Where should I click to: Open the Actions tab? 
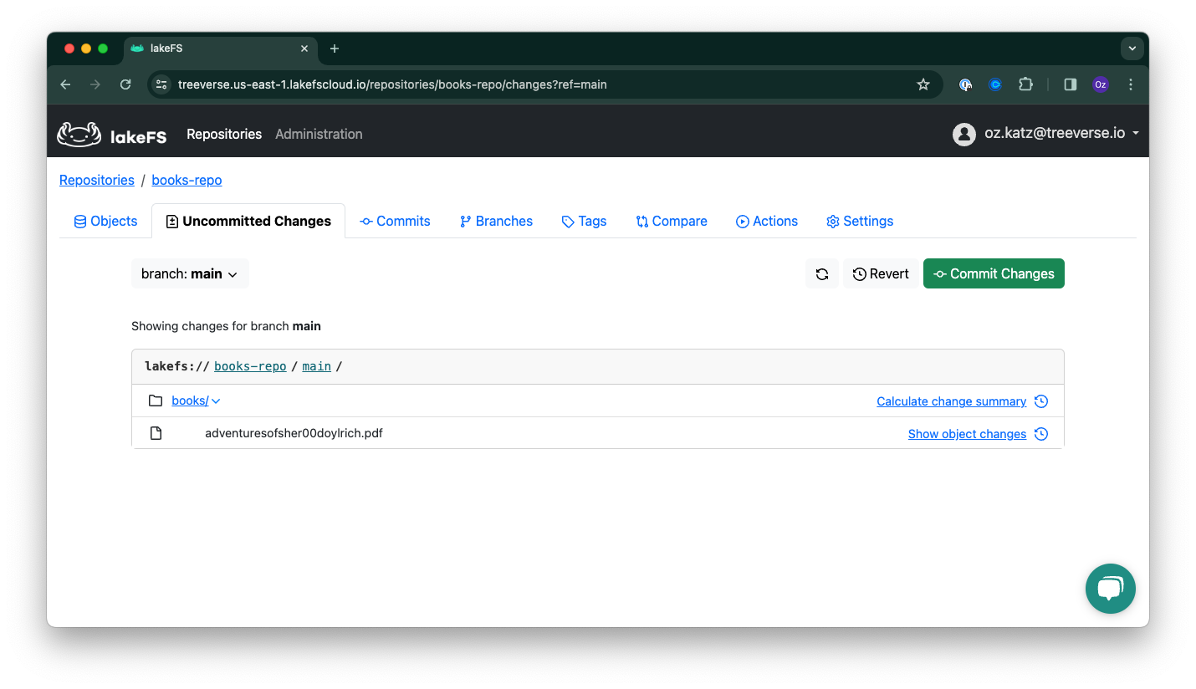(767, 221)
